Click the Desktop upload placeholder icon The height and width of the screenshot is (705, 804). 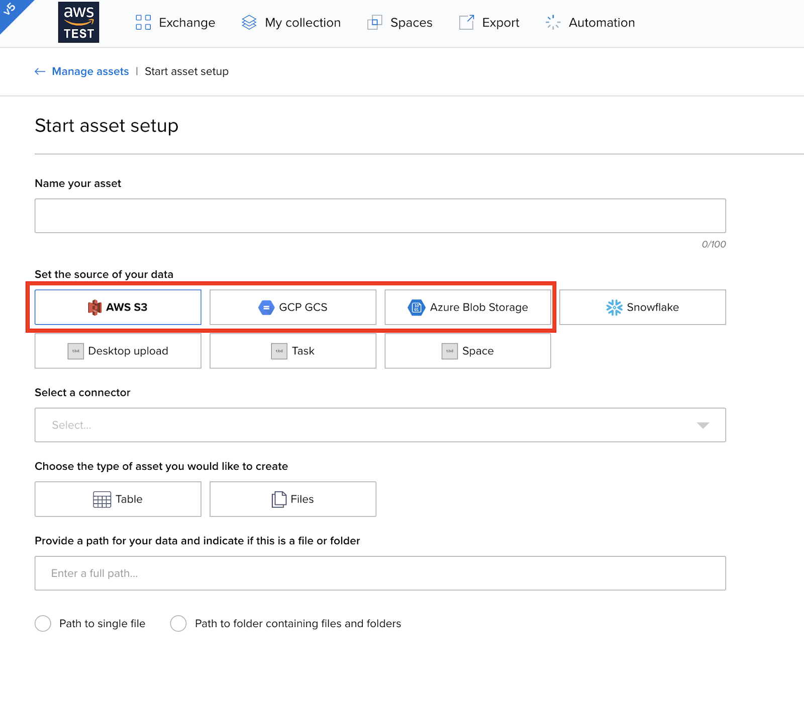[76, 351]
